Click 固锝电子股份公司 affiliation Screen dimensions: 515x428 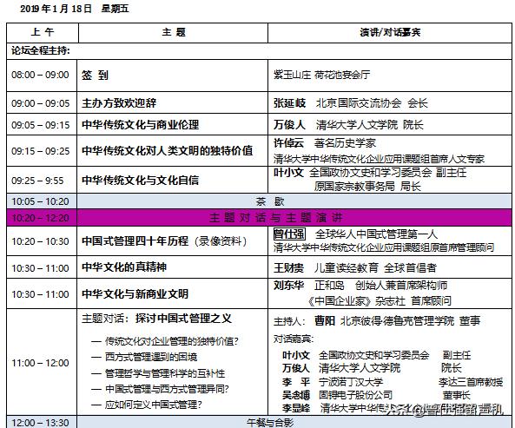coord(355,395)
